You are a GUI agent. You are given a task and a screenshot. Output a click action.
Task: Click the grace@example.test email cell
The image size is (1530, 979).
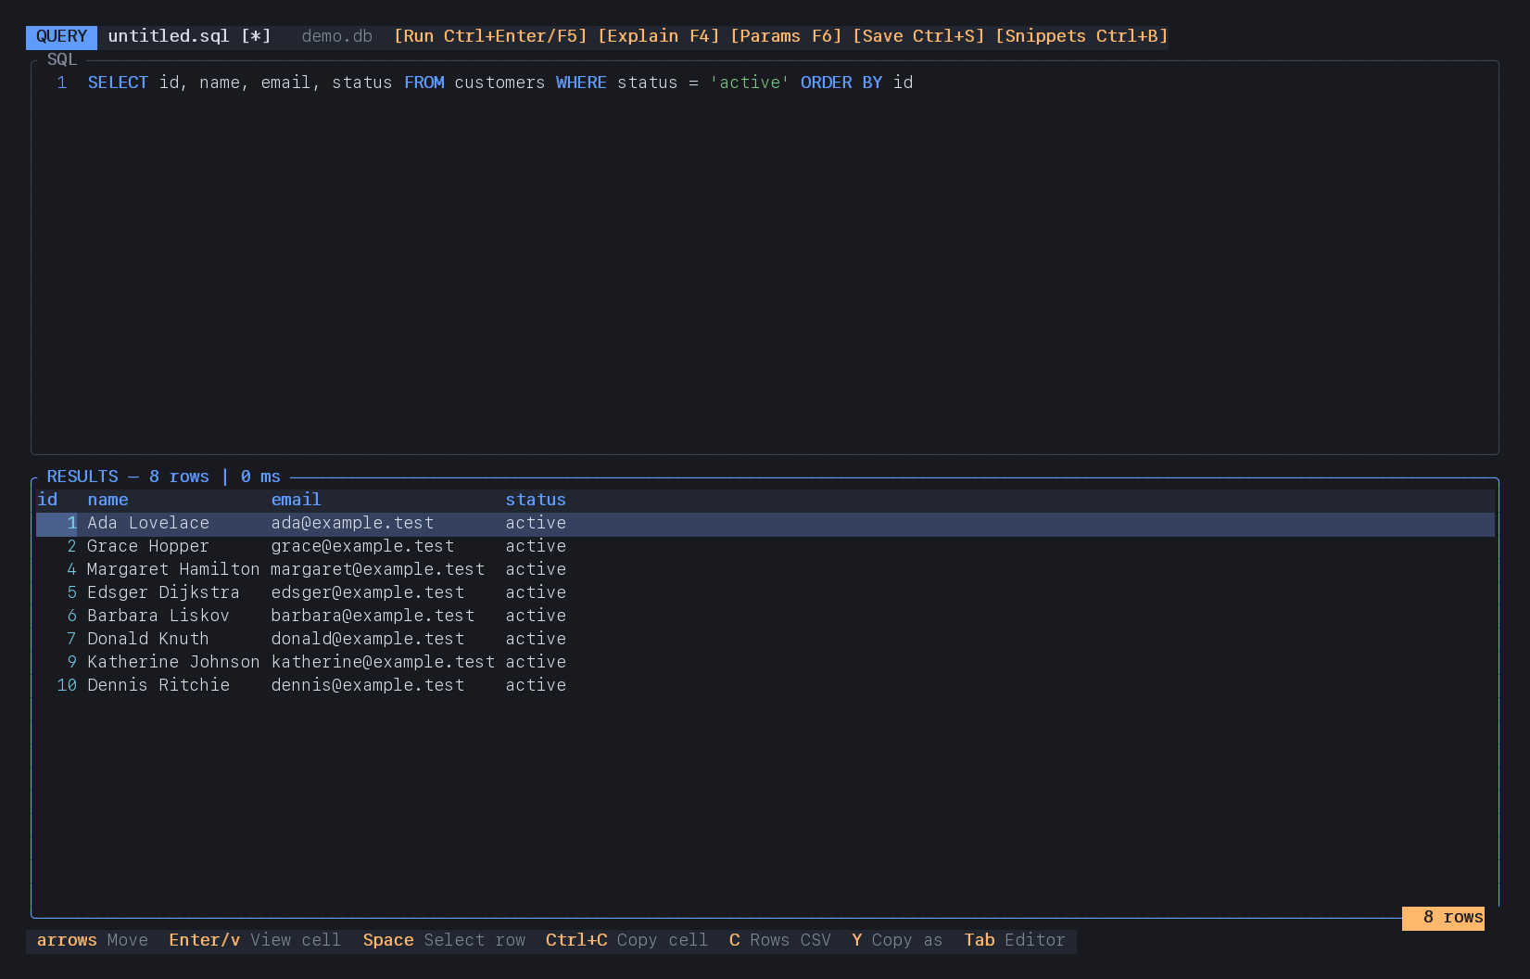tap(362, 546)
